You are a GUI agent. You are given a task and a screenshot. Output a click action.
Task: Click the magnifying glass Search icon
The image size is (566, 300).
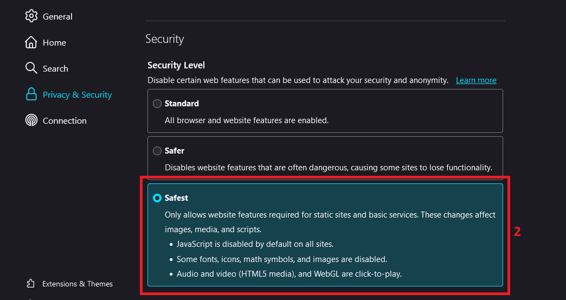click(x=31, y=68)
